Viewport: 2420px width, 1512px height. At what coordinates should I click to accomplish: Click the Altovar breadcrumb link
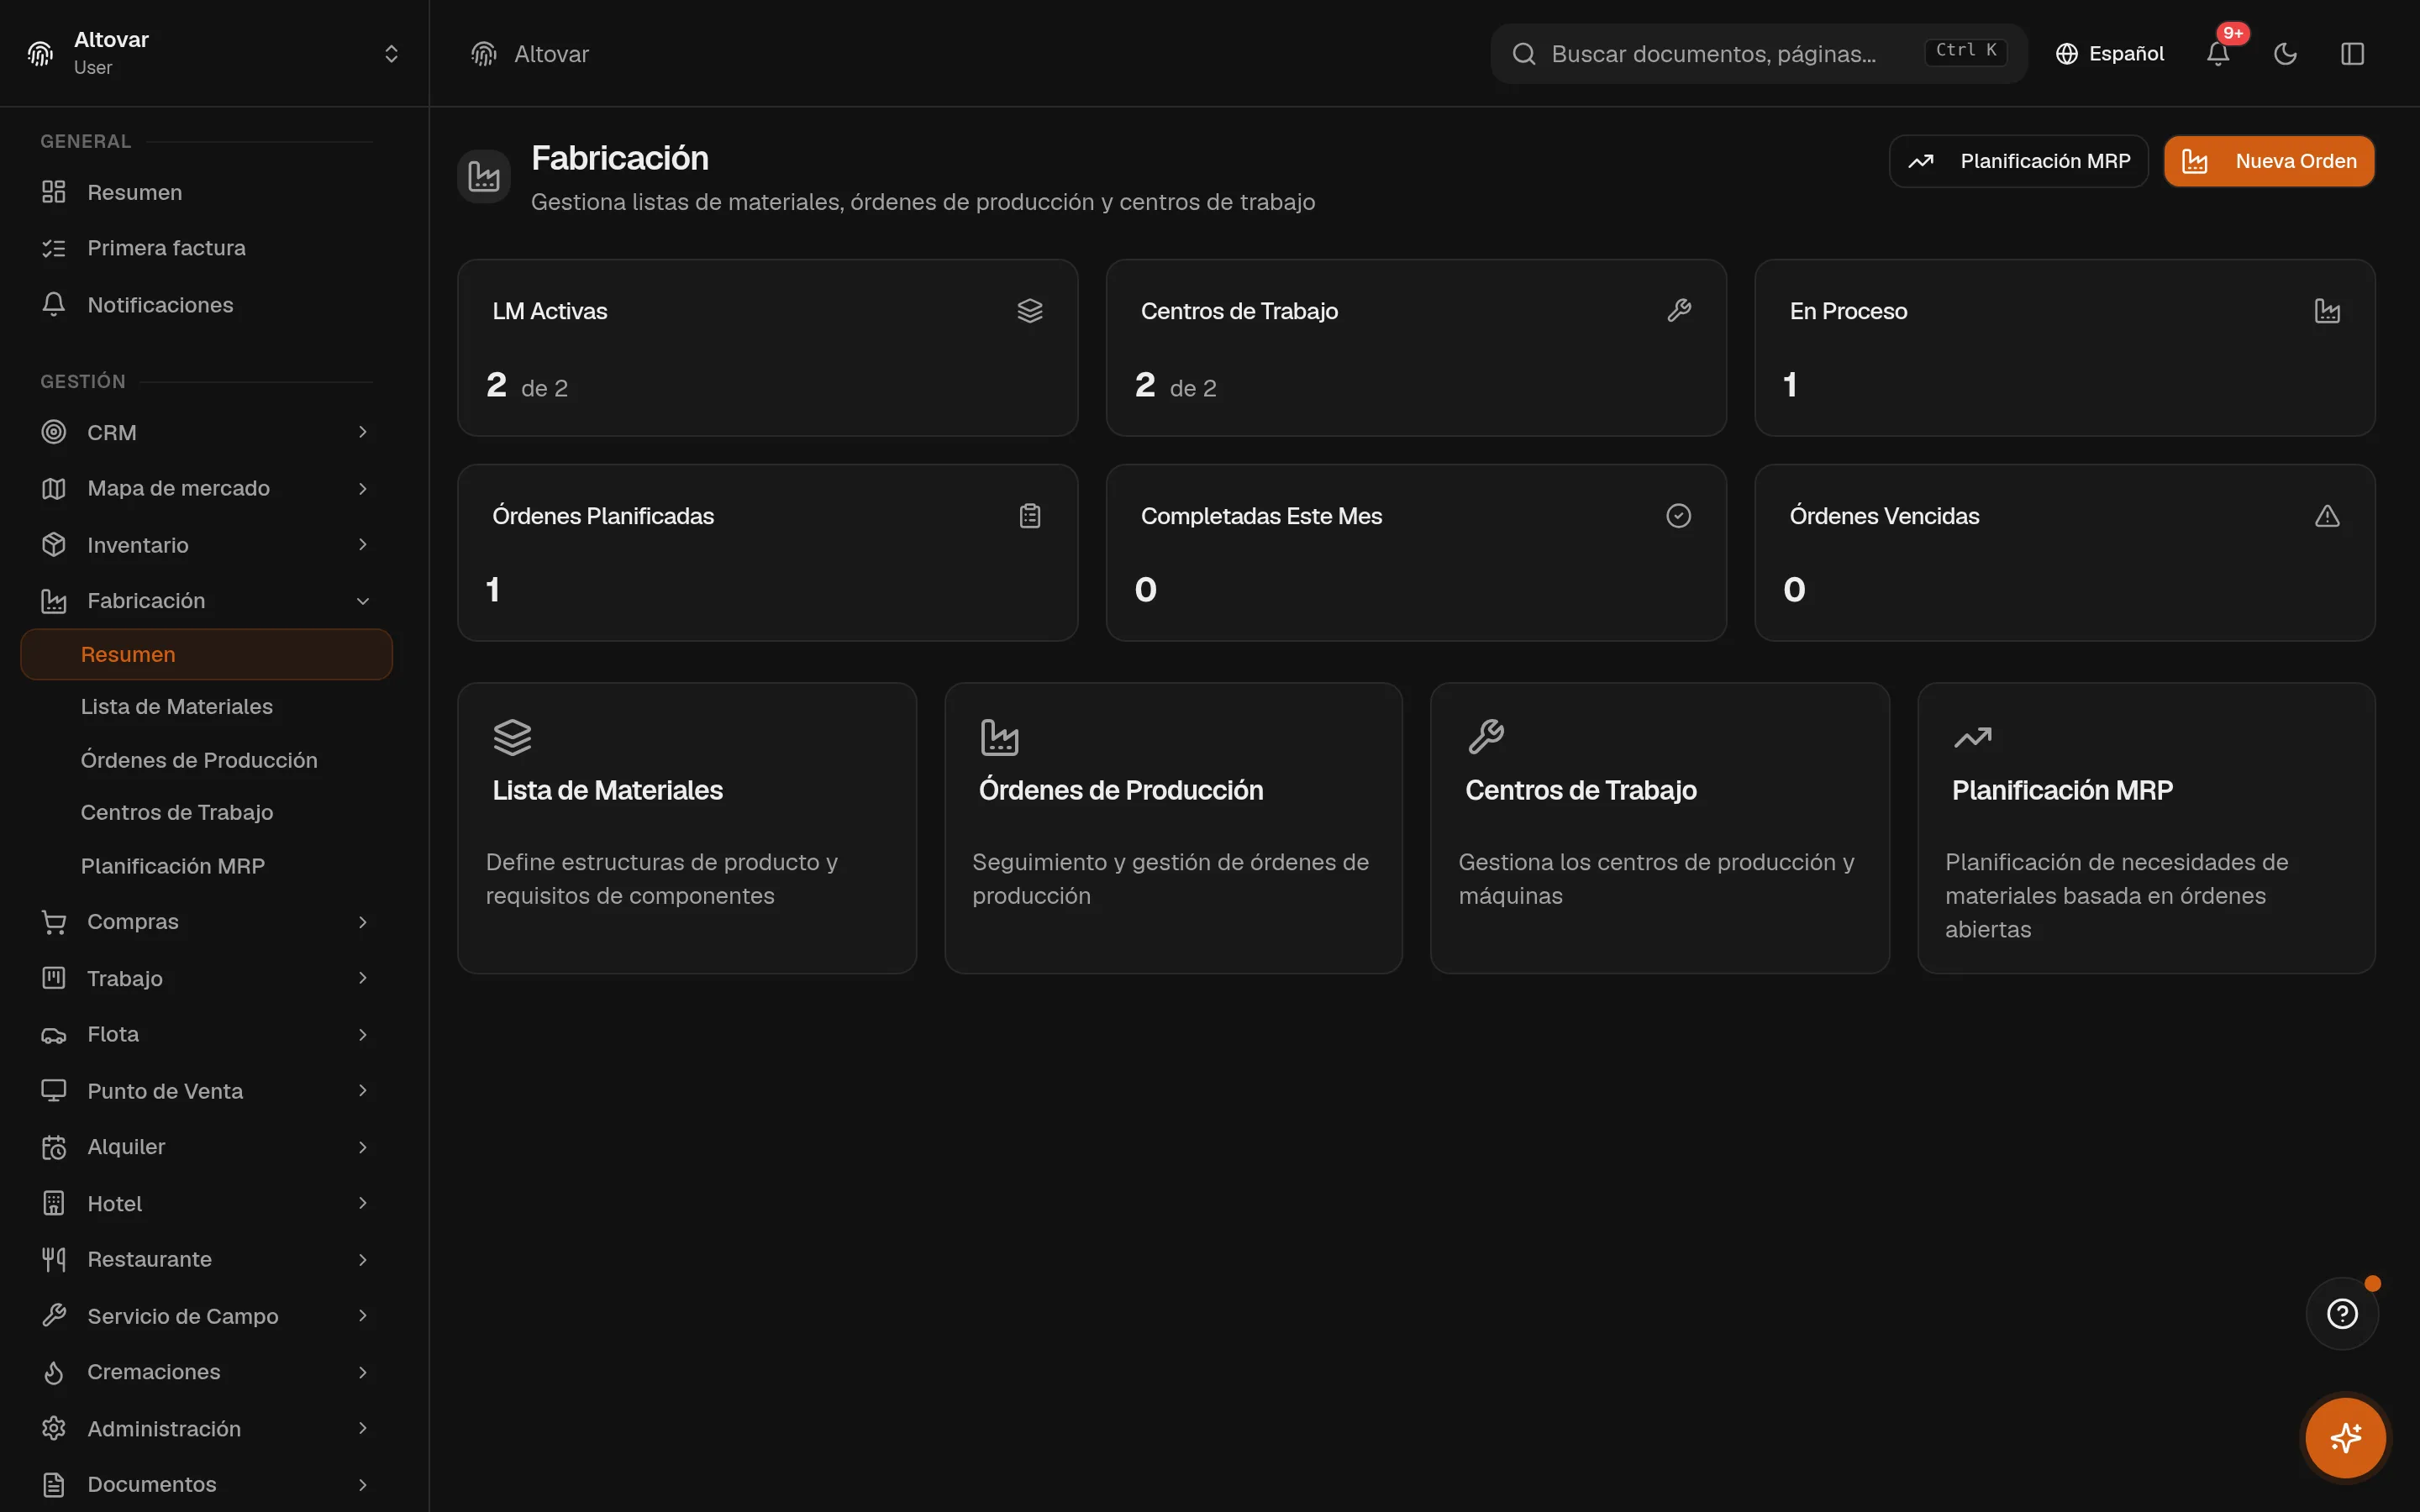[x=551, y=54]
